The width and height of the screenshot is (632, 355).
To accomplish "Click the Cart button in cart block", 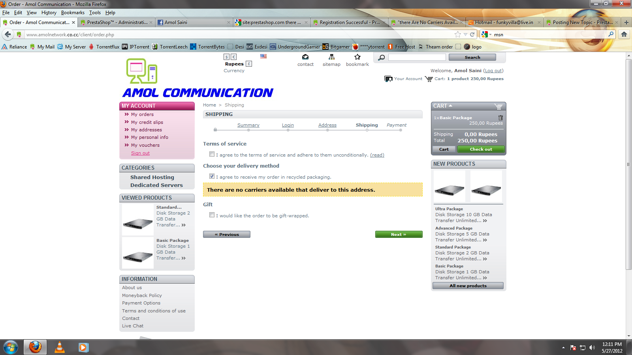I will tap(444, 149).
